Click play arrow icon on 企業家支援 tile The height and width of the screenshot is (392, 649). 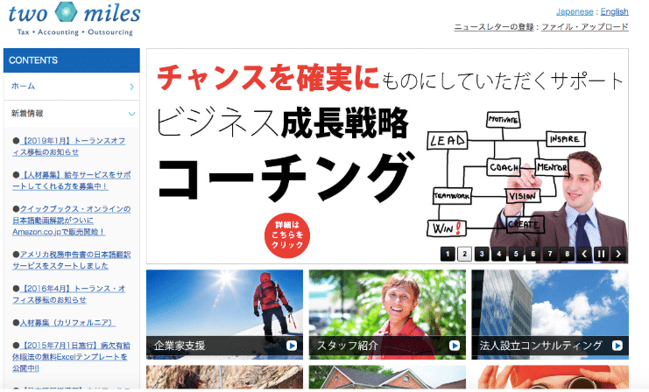(x=292, y=346)
